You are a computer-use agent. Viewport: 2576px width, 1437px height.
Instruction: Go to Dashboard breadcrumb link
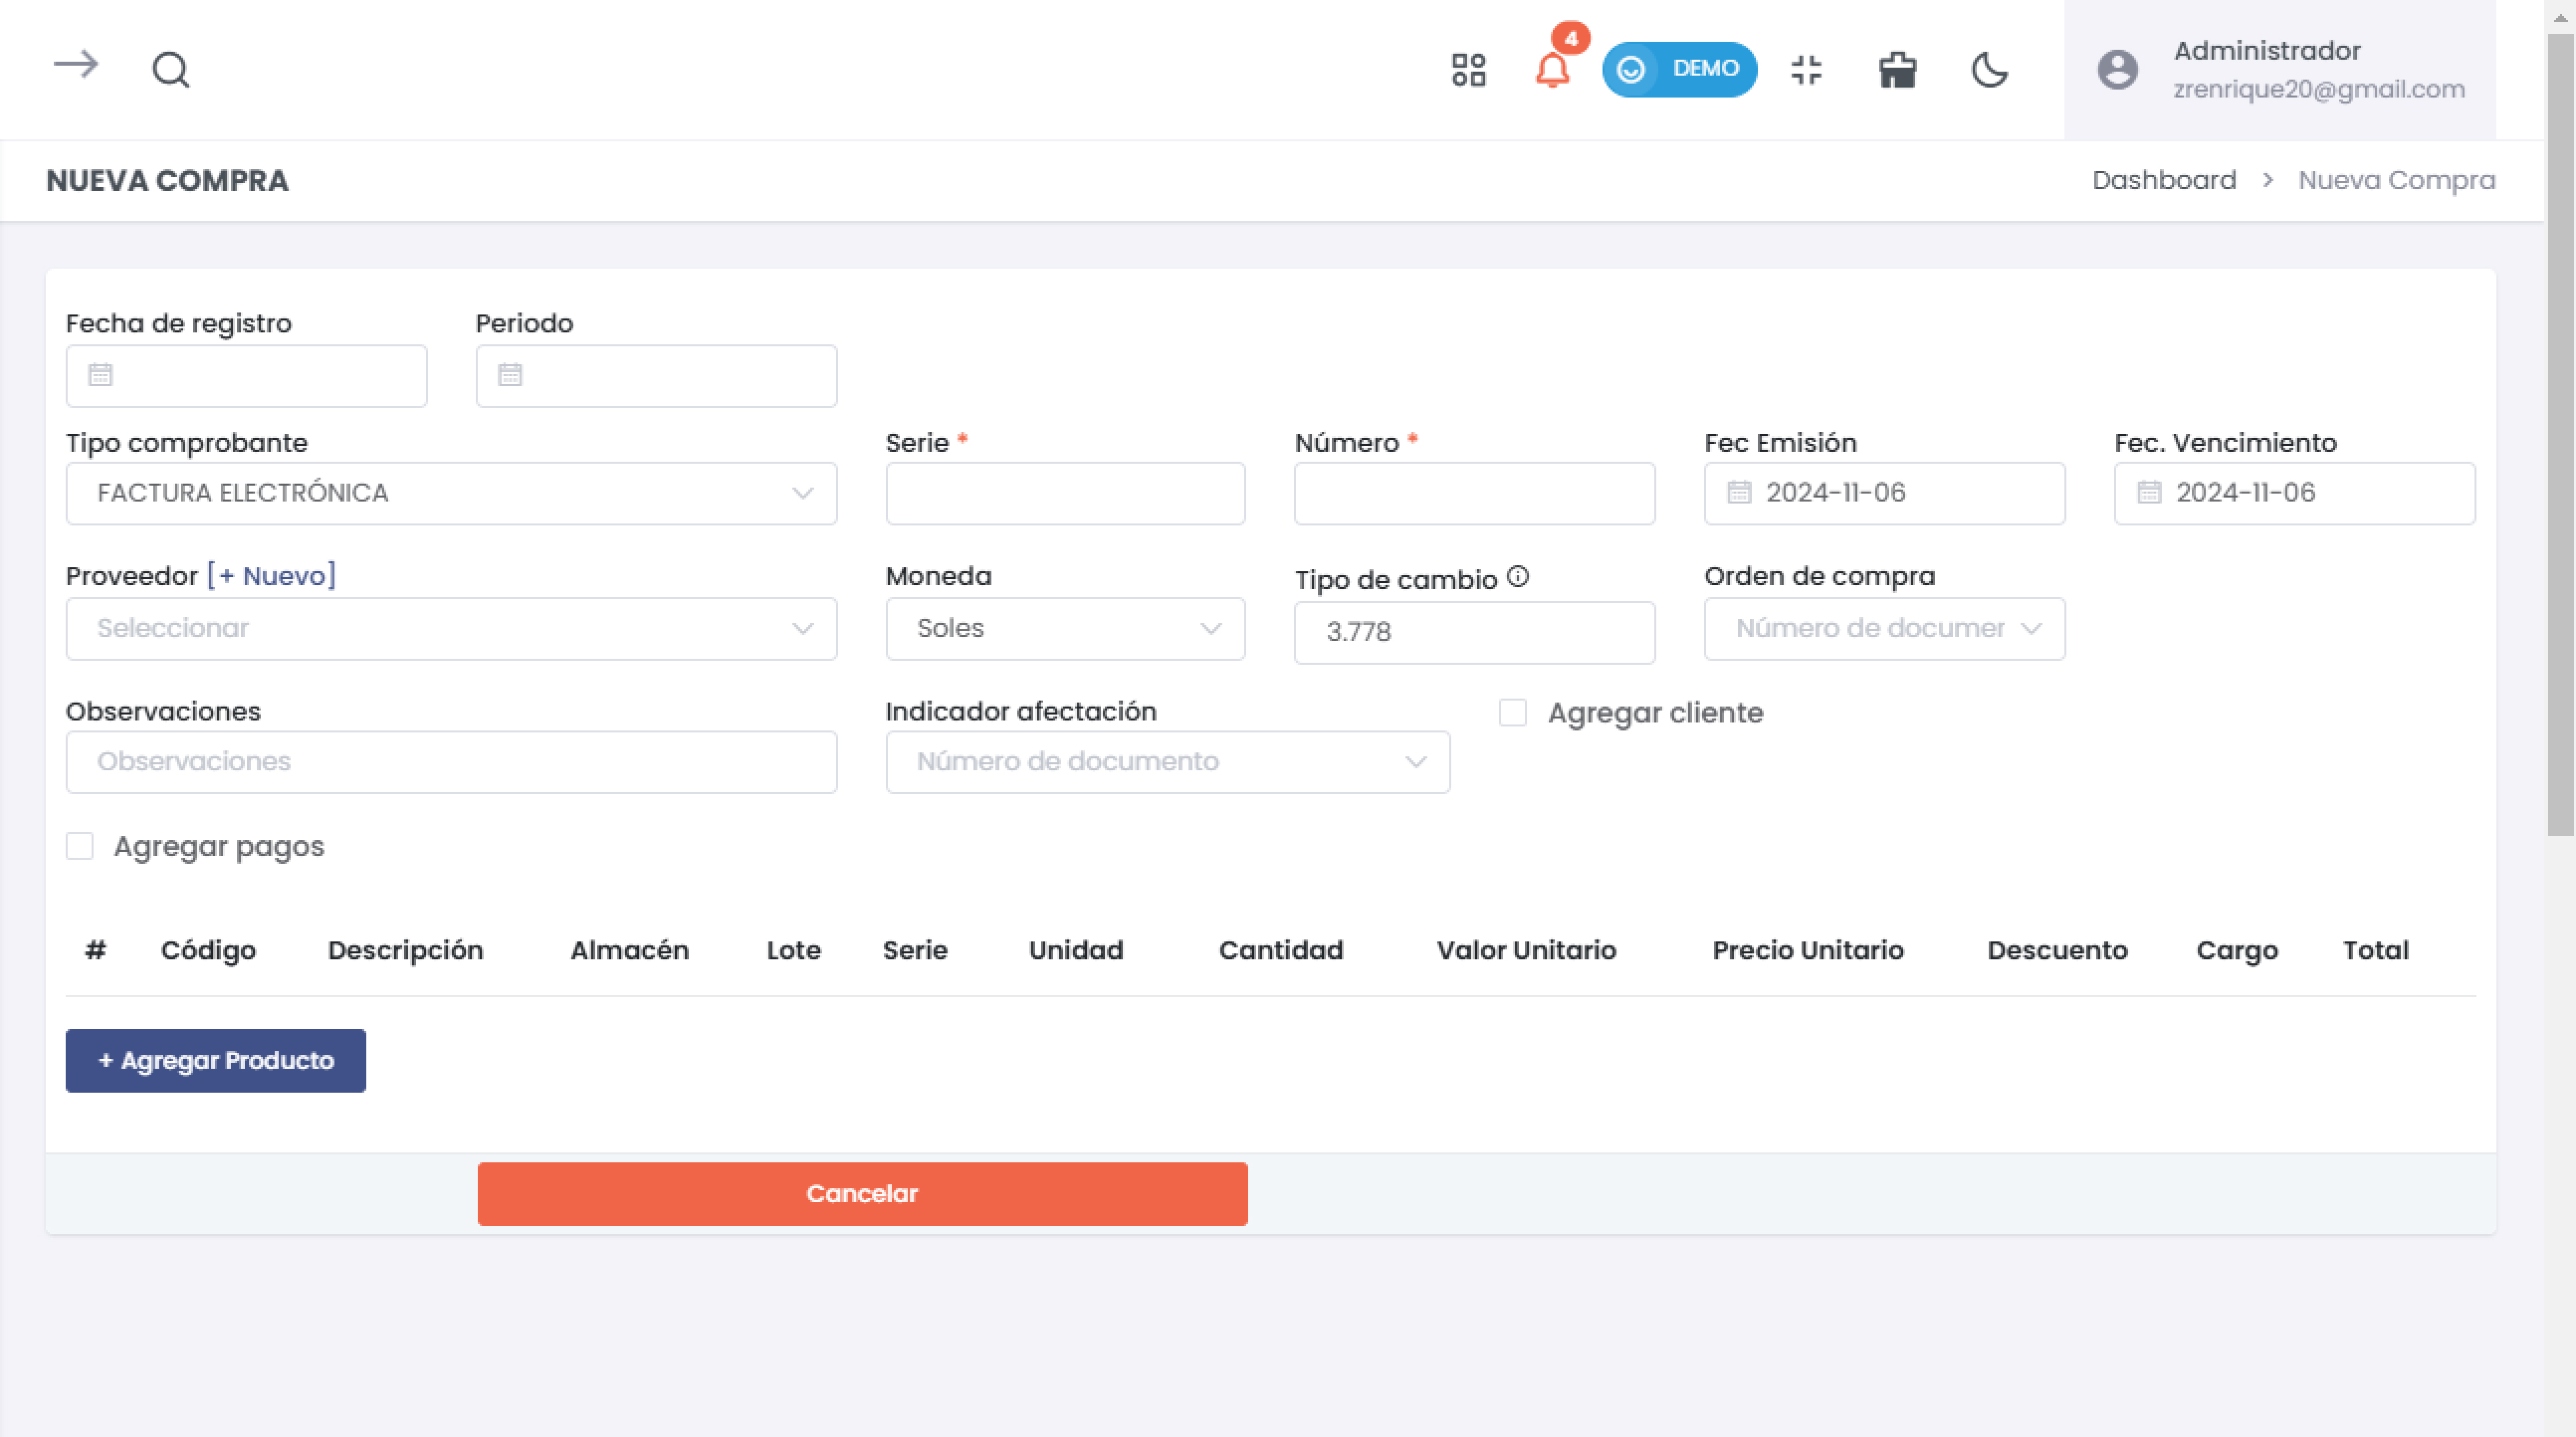tap(2163, 180)
